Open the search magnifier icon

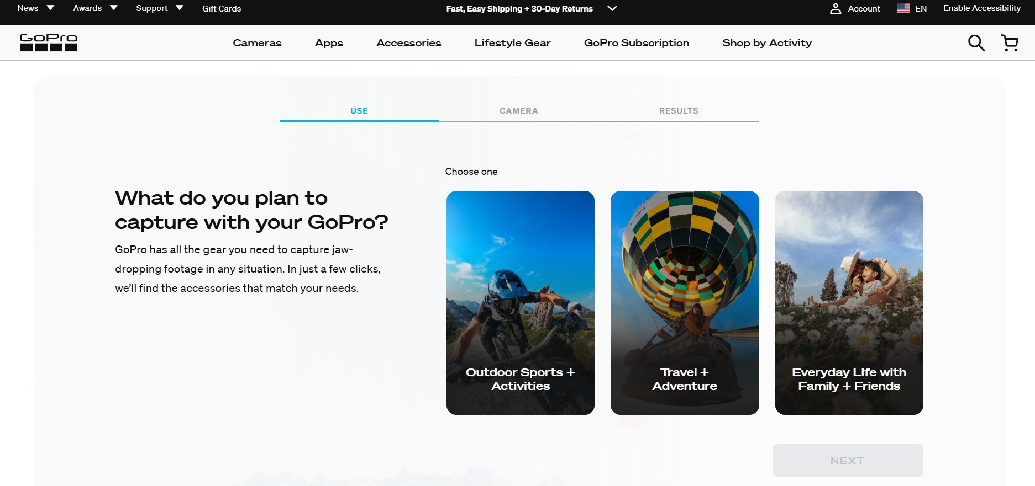[976, 43]
